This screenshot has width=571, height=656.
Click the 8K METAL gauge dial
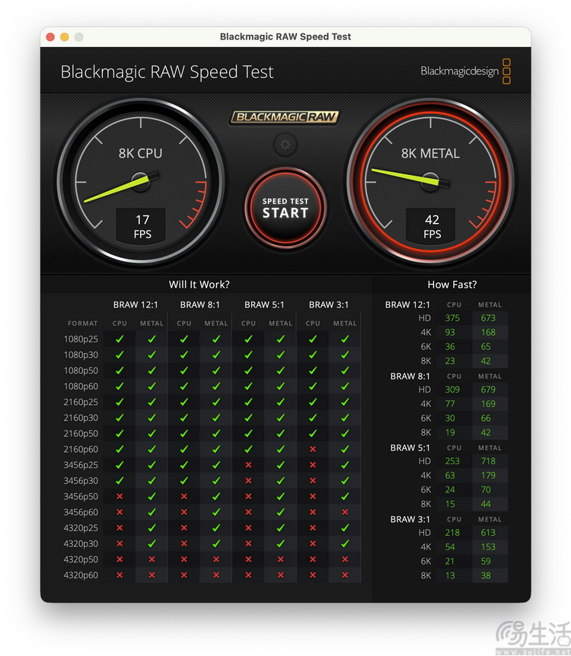coord(430,182)
